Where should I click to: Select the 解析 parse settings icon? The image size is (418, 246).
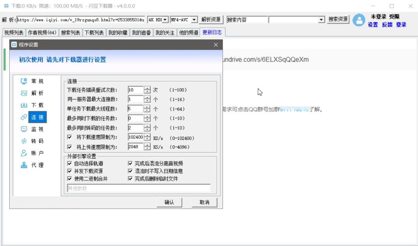pos(24,93)
